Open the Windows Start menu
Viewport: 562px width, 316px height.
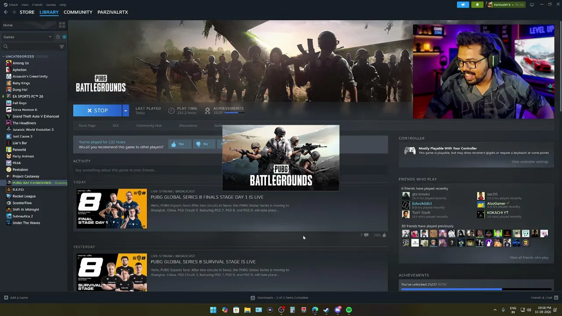[213, 310]
